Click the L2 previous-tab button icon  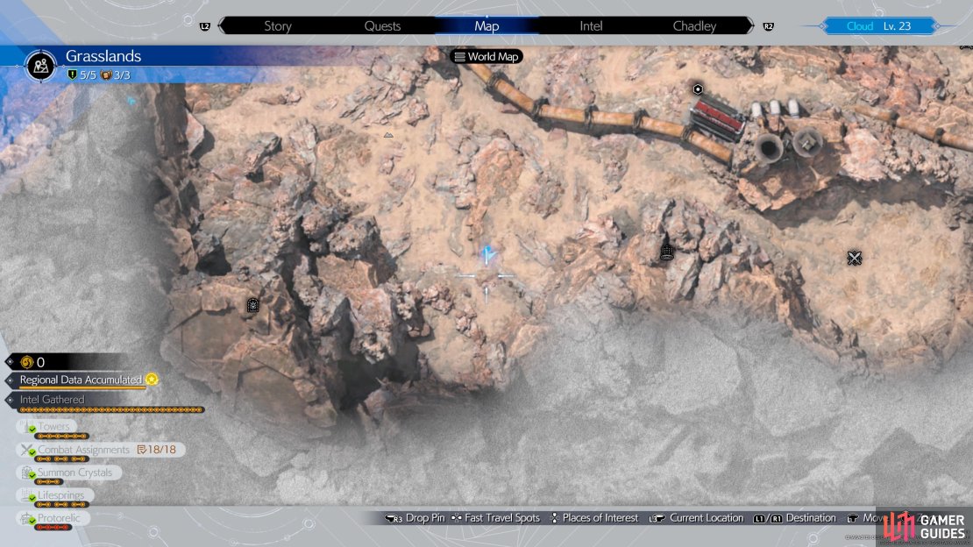click(x=205, y=26)
